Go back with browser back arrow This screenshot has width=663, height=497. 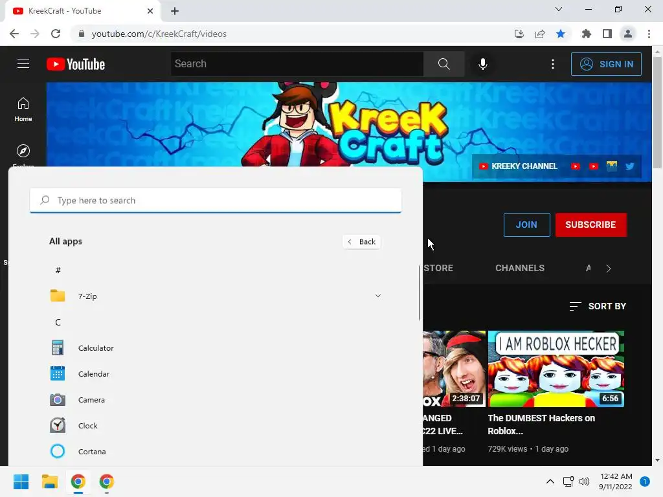pos(14,34)
